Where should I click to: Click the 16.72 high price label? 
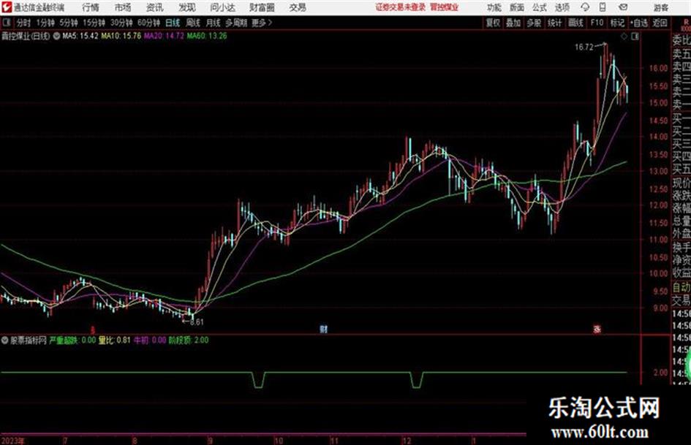(x=584, y=47)
